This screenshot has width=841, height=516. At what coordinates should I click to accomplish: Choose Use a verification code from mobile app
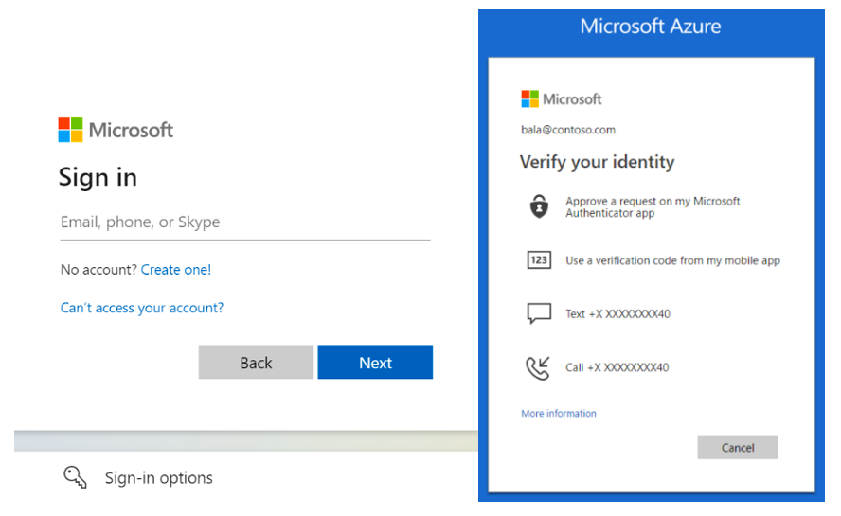pyautogui.click(x=672, y=260)
